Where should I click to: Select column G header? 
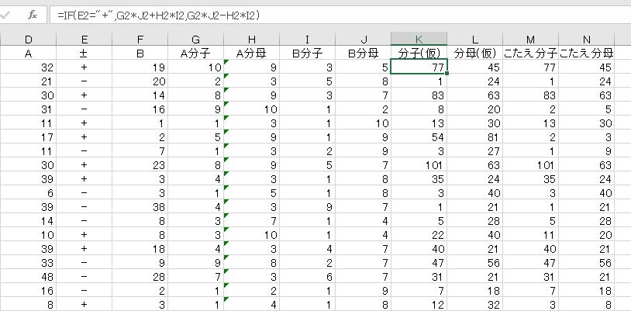tap(195, 39)
